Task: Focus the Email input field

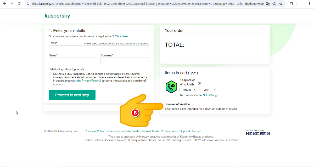Action: coord(99,49)
